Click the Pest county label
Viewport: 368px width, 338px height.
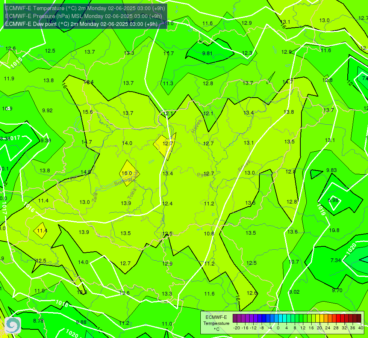(x=202, y=175)
